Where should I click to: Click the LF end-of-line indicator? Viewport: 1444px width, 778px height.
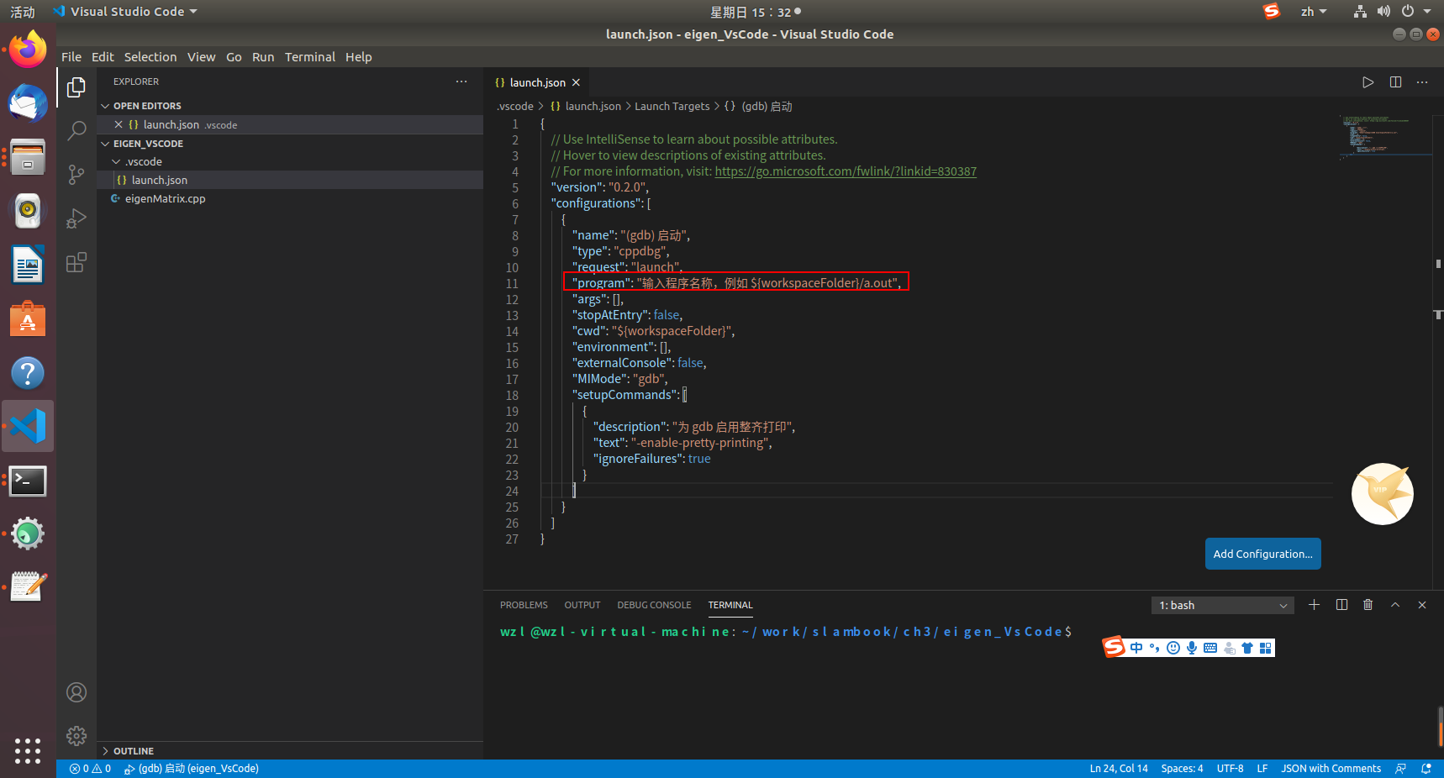click(1262, 769)
